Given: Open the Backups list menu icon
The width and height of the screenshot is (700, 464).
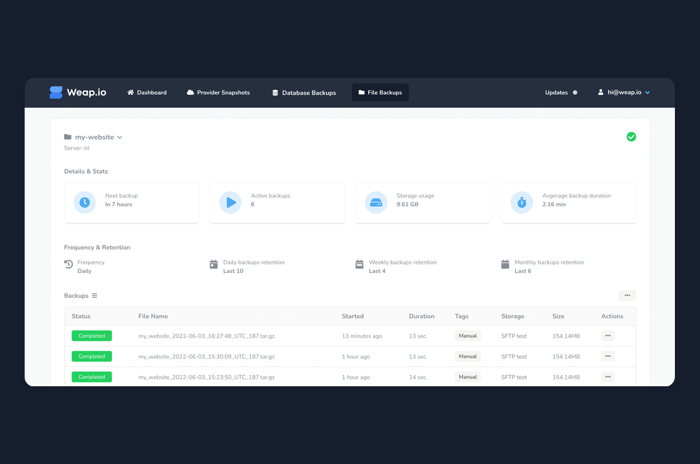Looking at the screenshot, I should tap(94, 296).
